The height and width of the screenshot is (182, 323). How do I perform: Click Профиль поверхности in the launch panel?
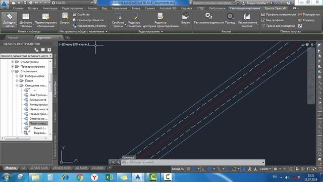[x=278, y=15]
